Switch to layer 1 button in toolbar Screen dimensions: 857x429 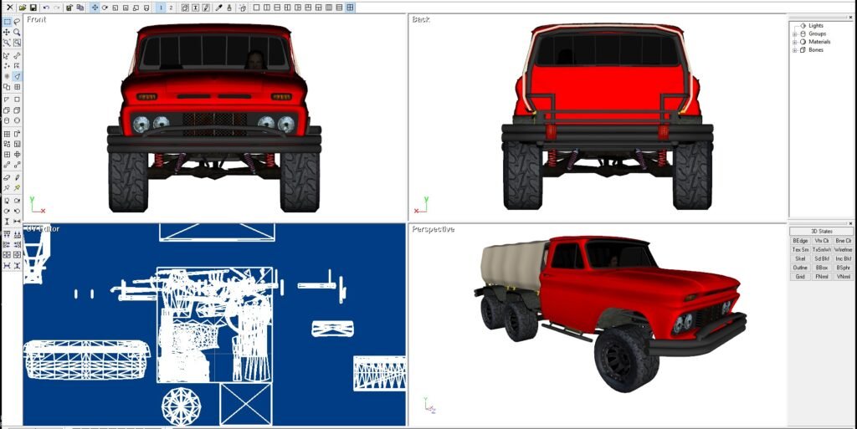(x=161, y=8)
